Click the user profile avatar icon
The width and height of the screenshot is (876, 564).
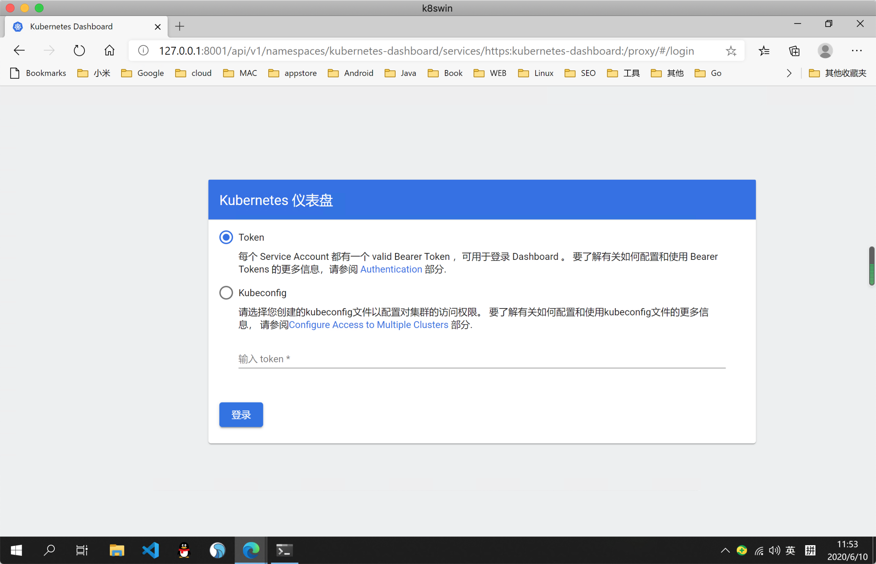(825, 50)
